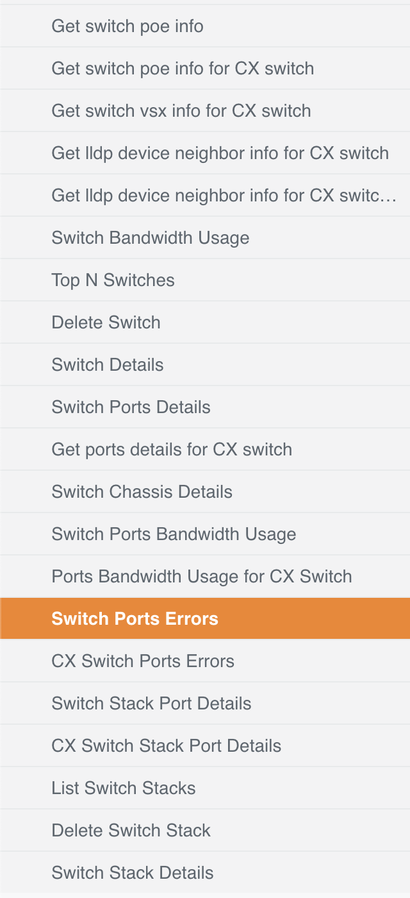Open Switch Stack Port Details
The image size is (410, 898).
click(151, 704)
